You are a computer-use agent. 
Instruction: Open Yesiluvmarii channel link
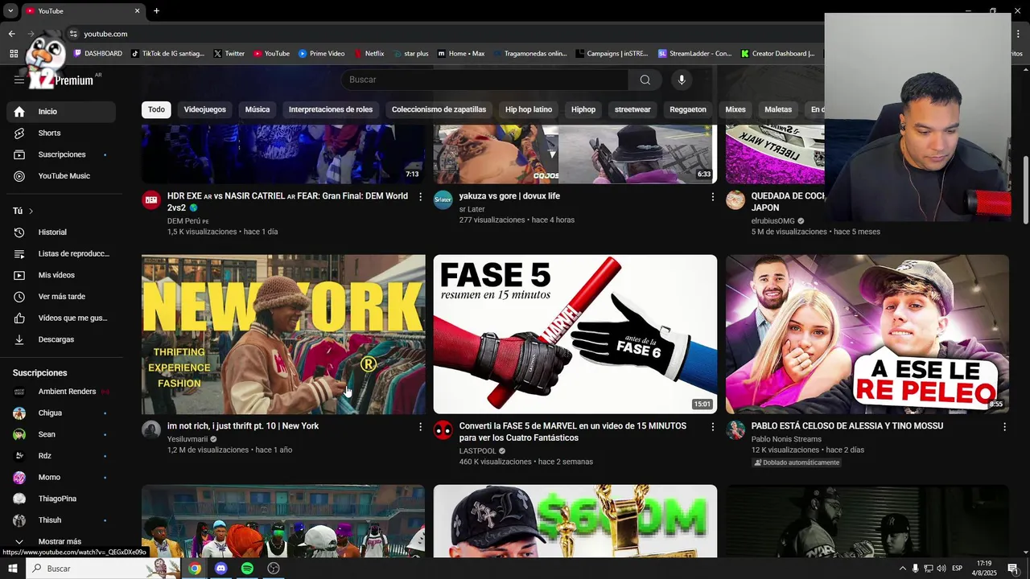(187, 439)
